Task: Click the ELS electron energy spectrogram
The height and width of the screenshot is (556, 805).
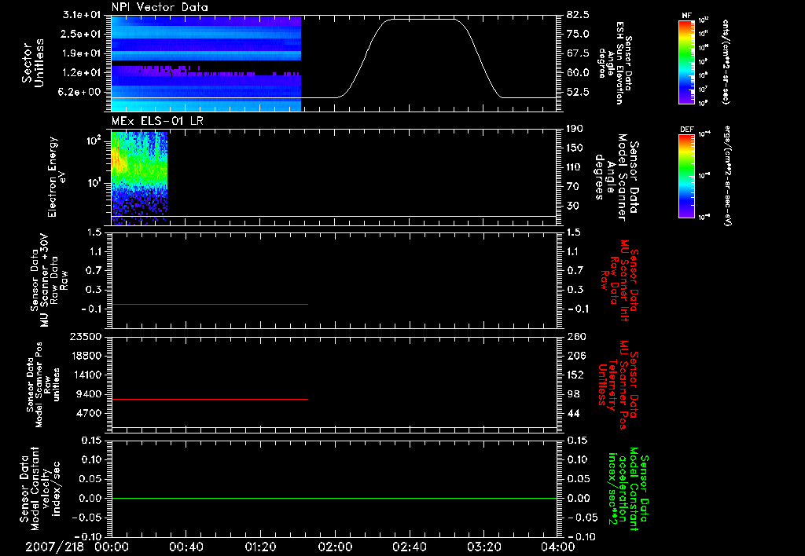Action: pos(139,178)
